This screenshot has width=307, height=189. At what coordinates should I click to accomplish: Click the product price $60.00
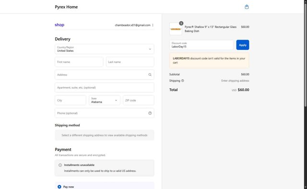[x=245, y=27]
